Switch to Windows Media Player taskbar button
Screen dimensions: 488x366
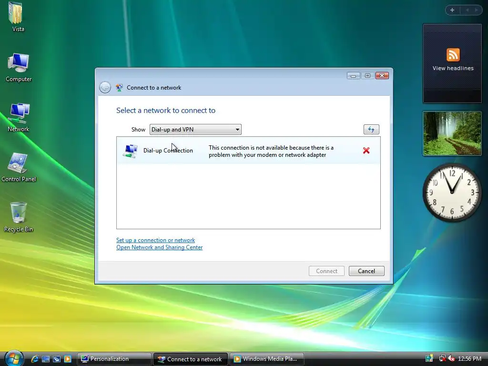click(267, 359)
